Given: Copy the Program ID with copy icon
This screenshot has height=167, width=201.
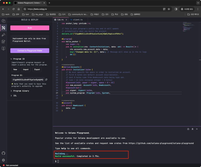Looking at the screenshot, I should (46, 80).
